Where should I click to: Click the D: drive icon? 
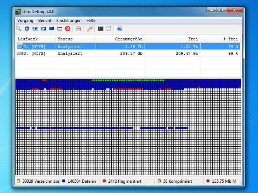[x=20, y=54]
